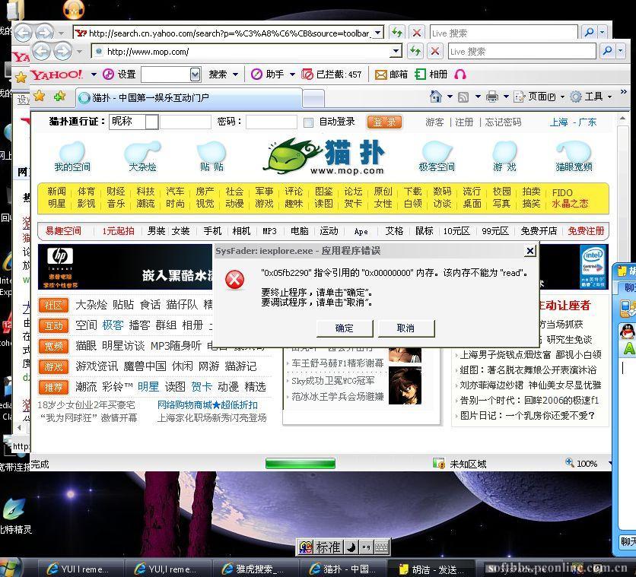Click the 已拦截 popup blocker icon
This screenshot has height=577, width=636.
point(307,75)
